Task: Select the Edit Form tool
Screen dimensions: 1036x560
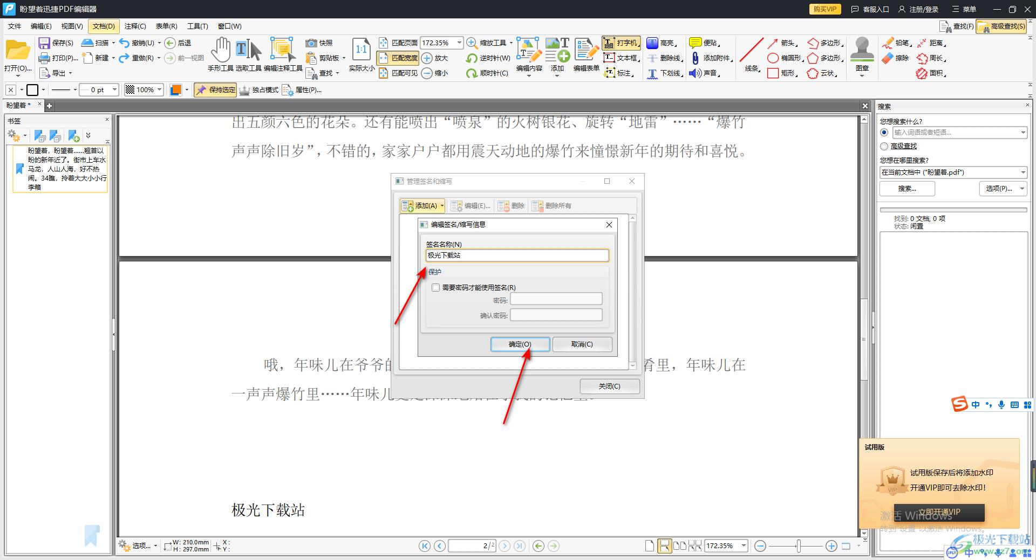Action: pos(586,54)
